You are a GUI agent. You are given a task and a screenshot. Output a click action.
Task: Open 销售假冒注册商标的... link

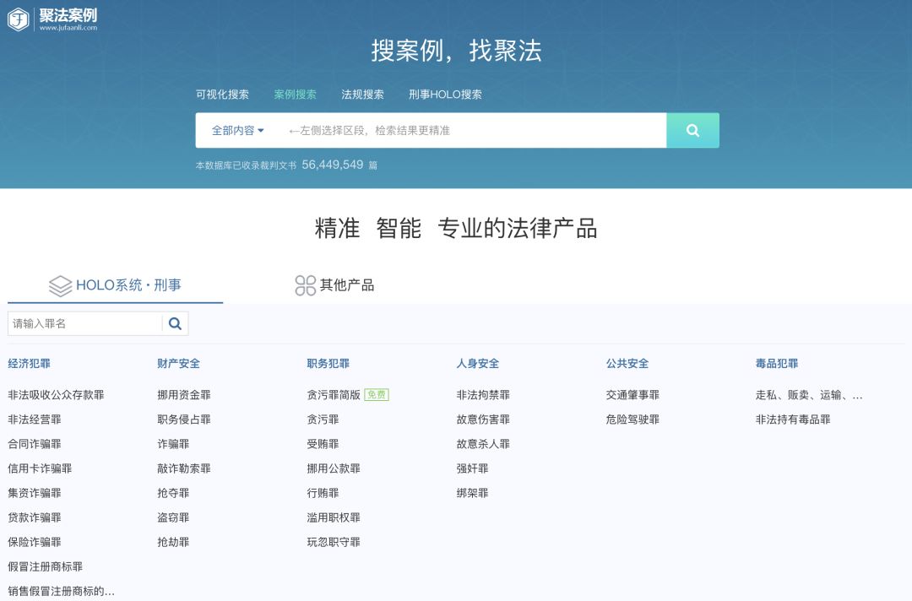61,591
